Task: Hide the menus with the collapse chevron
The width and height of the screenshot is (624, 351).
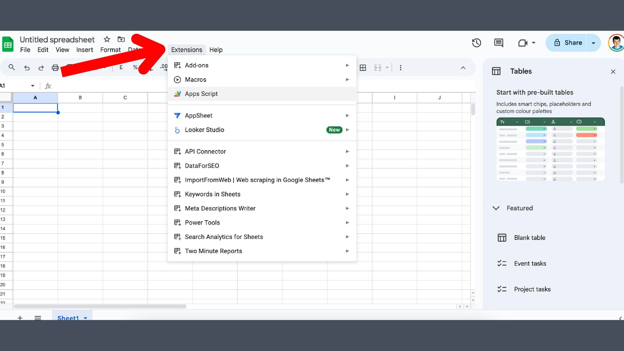Action: pos(463,68)
